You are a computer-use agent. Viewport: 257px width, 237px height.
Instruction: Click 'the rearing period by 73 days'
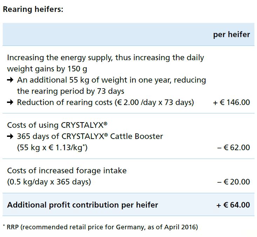pos(70,91)
